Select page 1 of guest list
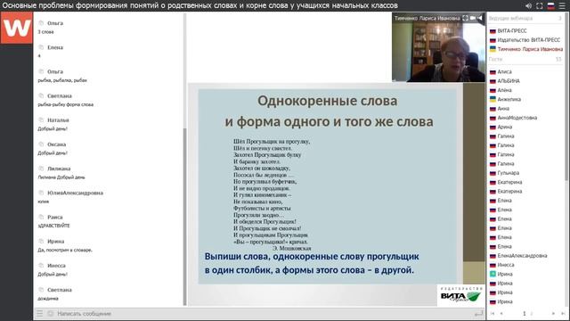570x321 pixels. pyautogui.click(x=525, y=313)
